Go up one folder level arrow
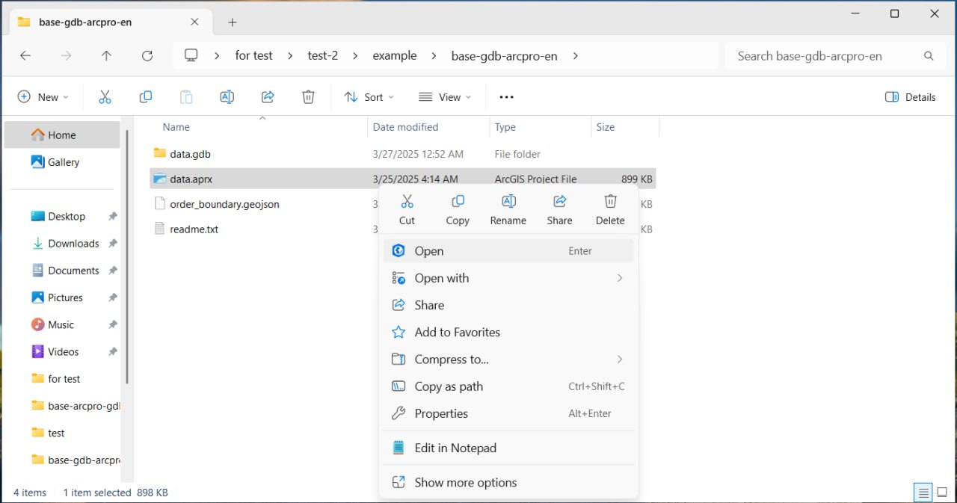This screenshot has height=503, width=957. (x=106, y=56)
